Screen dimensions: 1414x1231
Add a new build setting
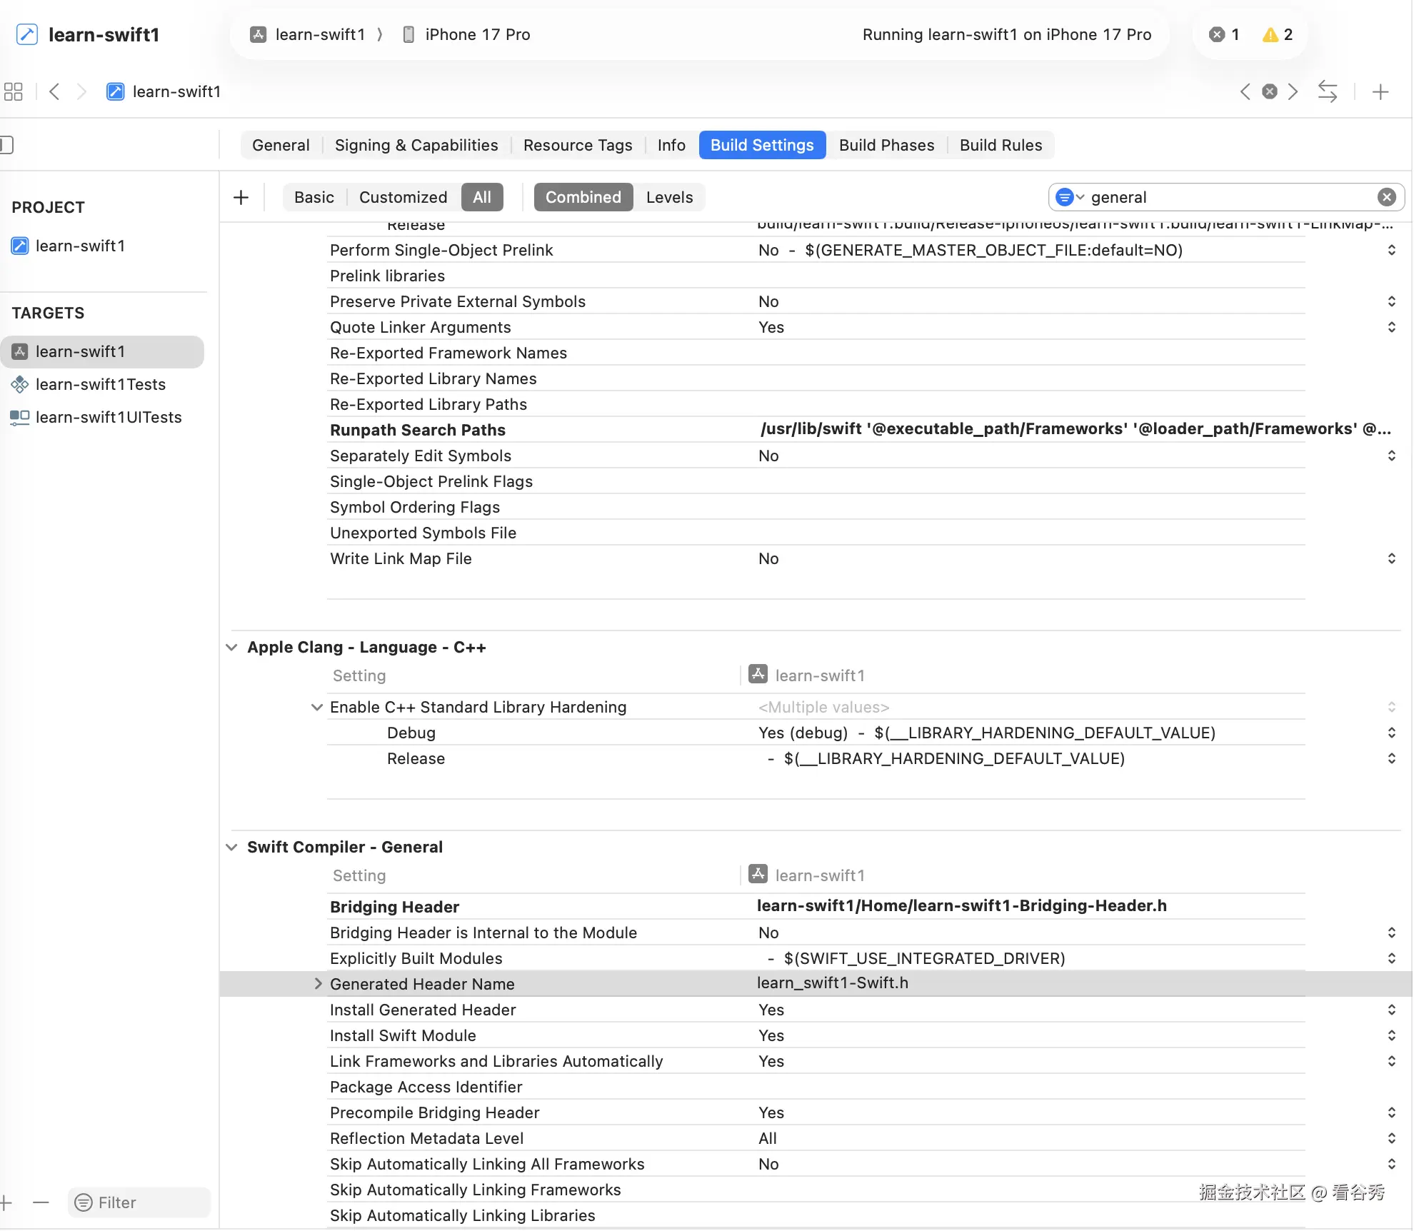241,197
